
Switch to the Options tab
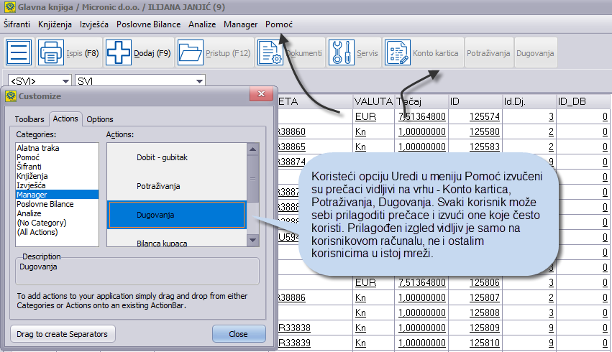100,119
